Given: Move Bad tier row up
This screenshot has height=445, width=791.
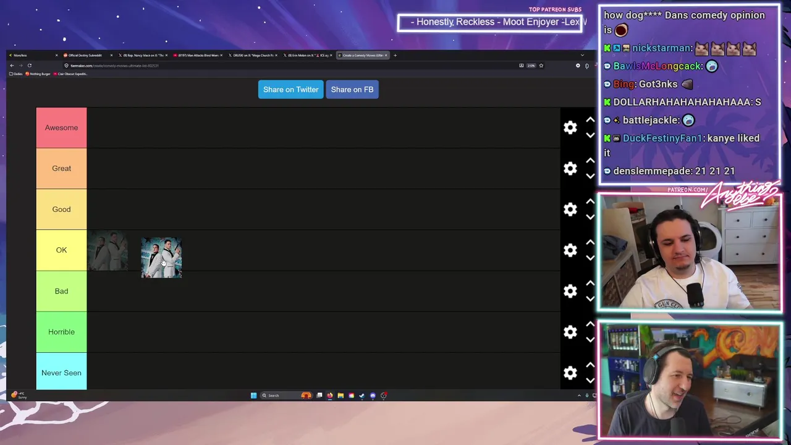Looking at the screenshot, I should click(x=590, y=283).
